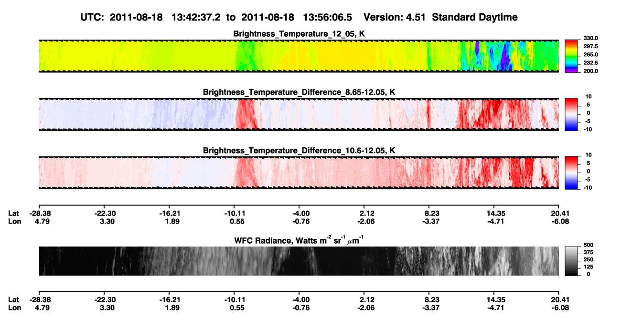Click the '500' WFC colorbar tick label
The width and height of the screenshot is (621, 318).
pos(588,246)
